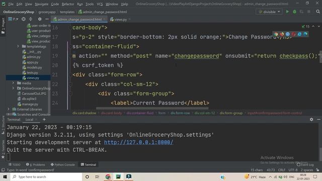Image resolution: width=322 pixels, height=181 pixels.
Task: Start debugging with the bug icon
Action: point(294,12)
